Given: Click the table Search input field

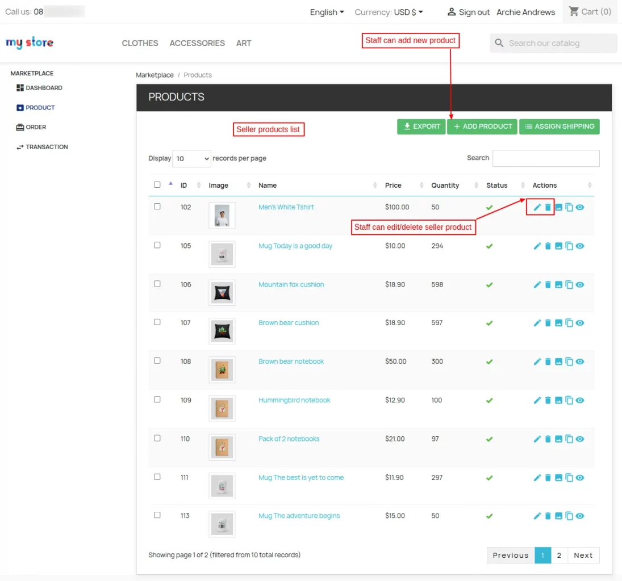Looking at the screenshot, I should point(546,158).
